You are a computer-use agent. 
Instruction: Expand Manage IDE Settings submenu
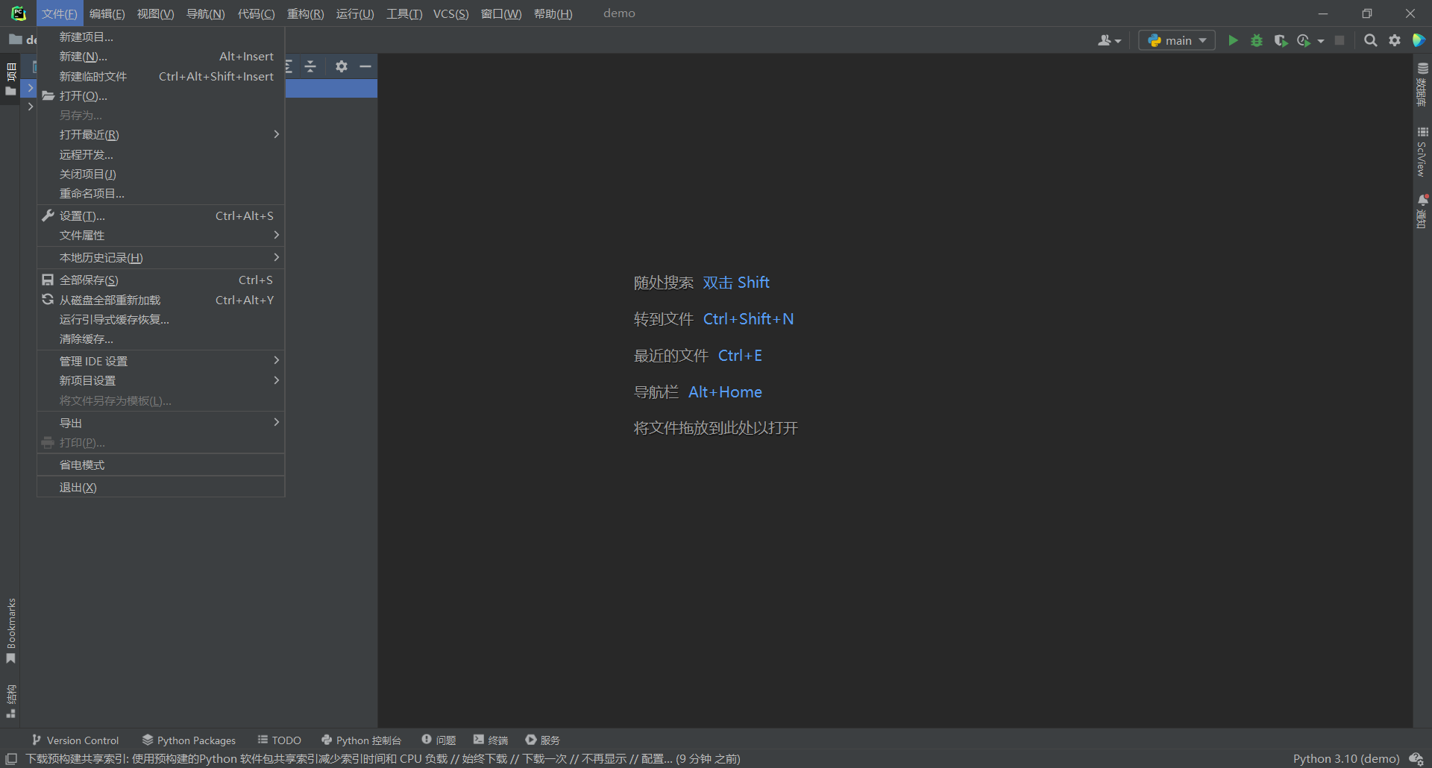point(161,361)
